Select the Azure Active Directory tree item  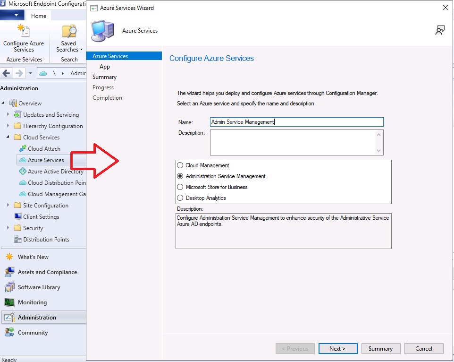click(x=55, y=171)
